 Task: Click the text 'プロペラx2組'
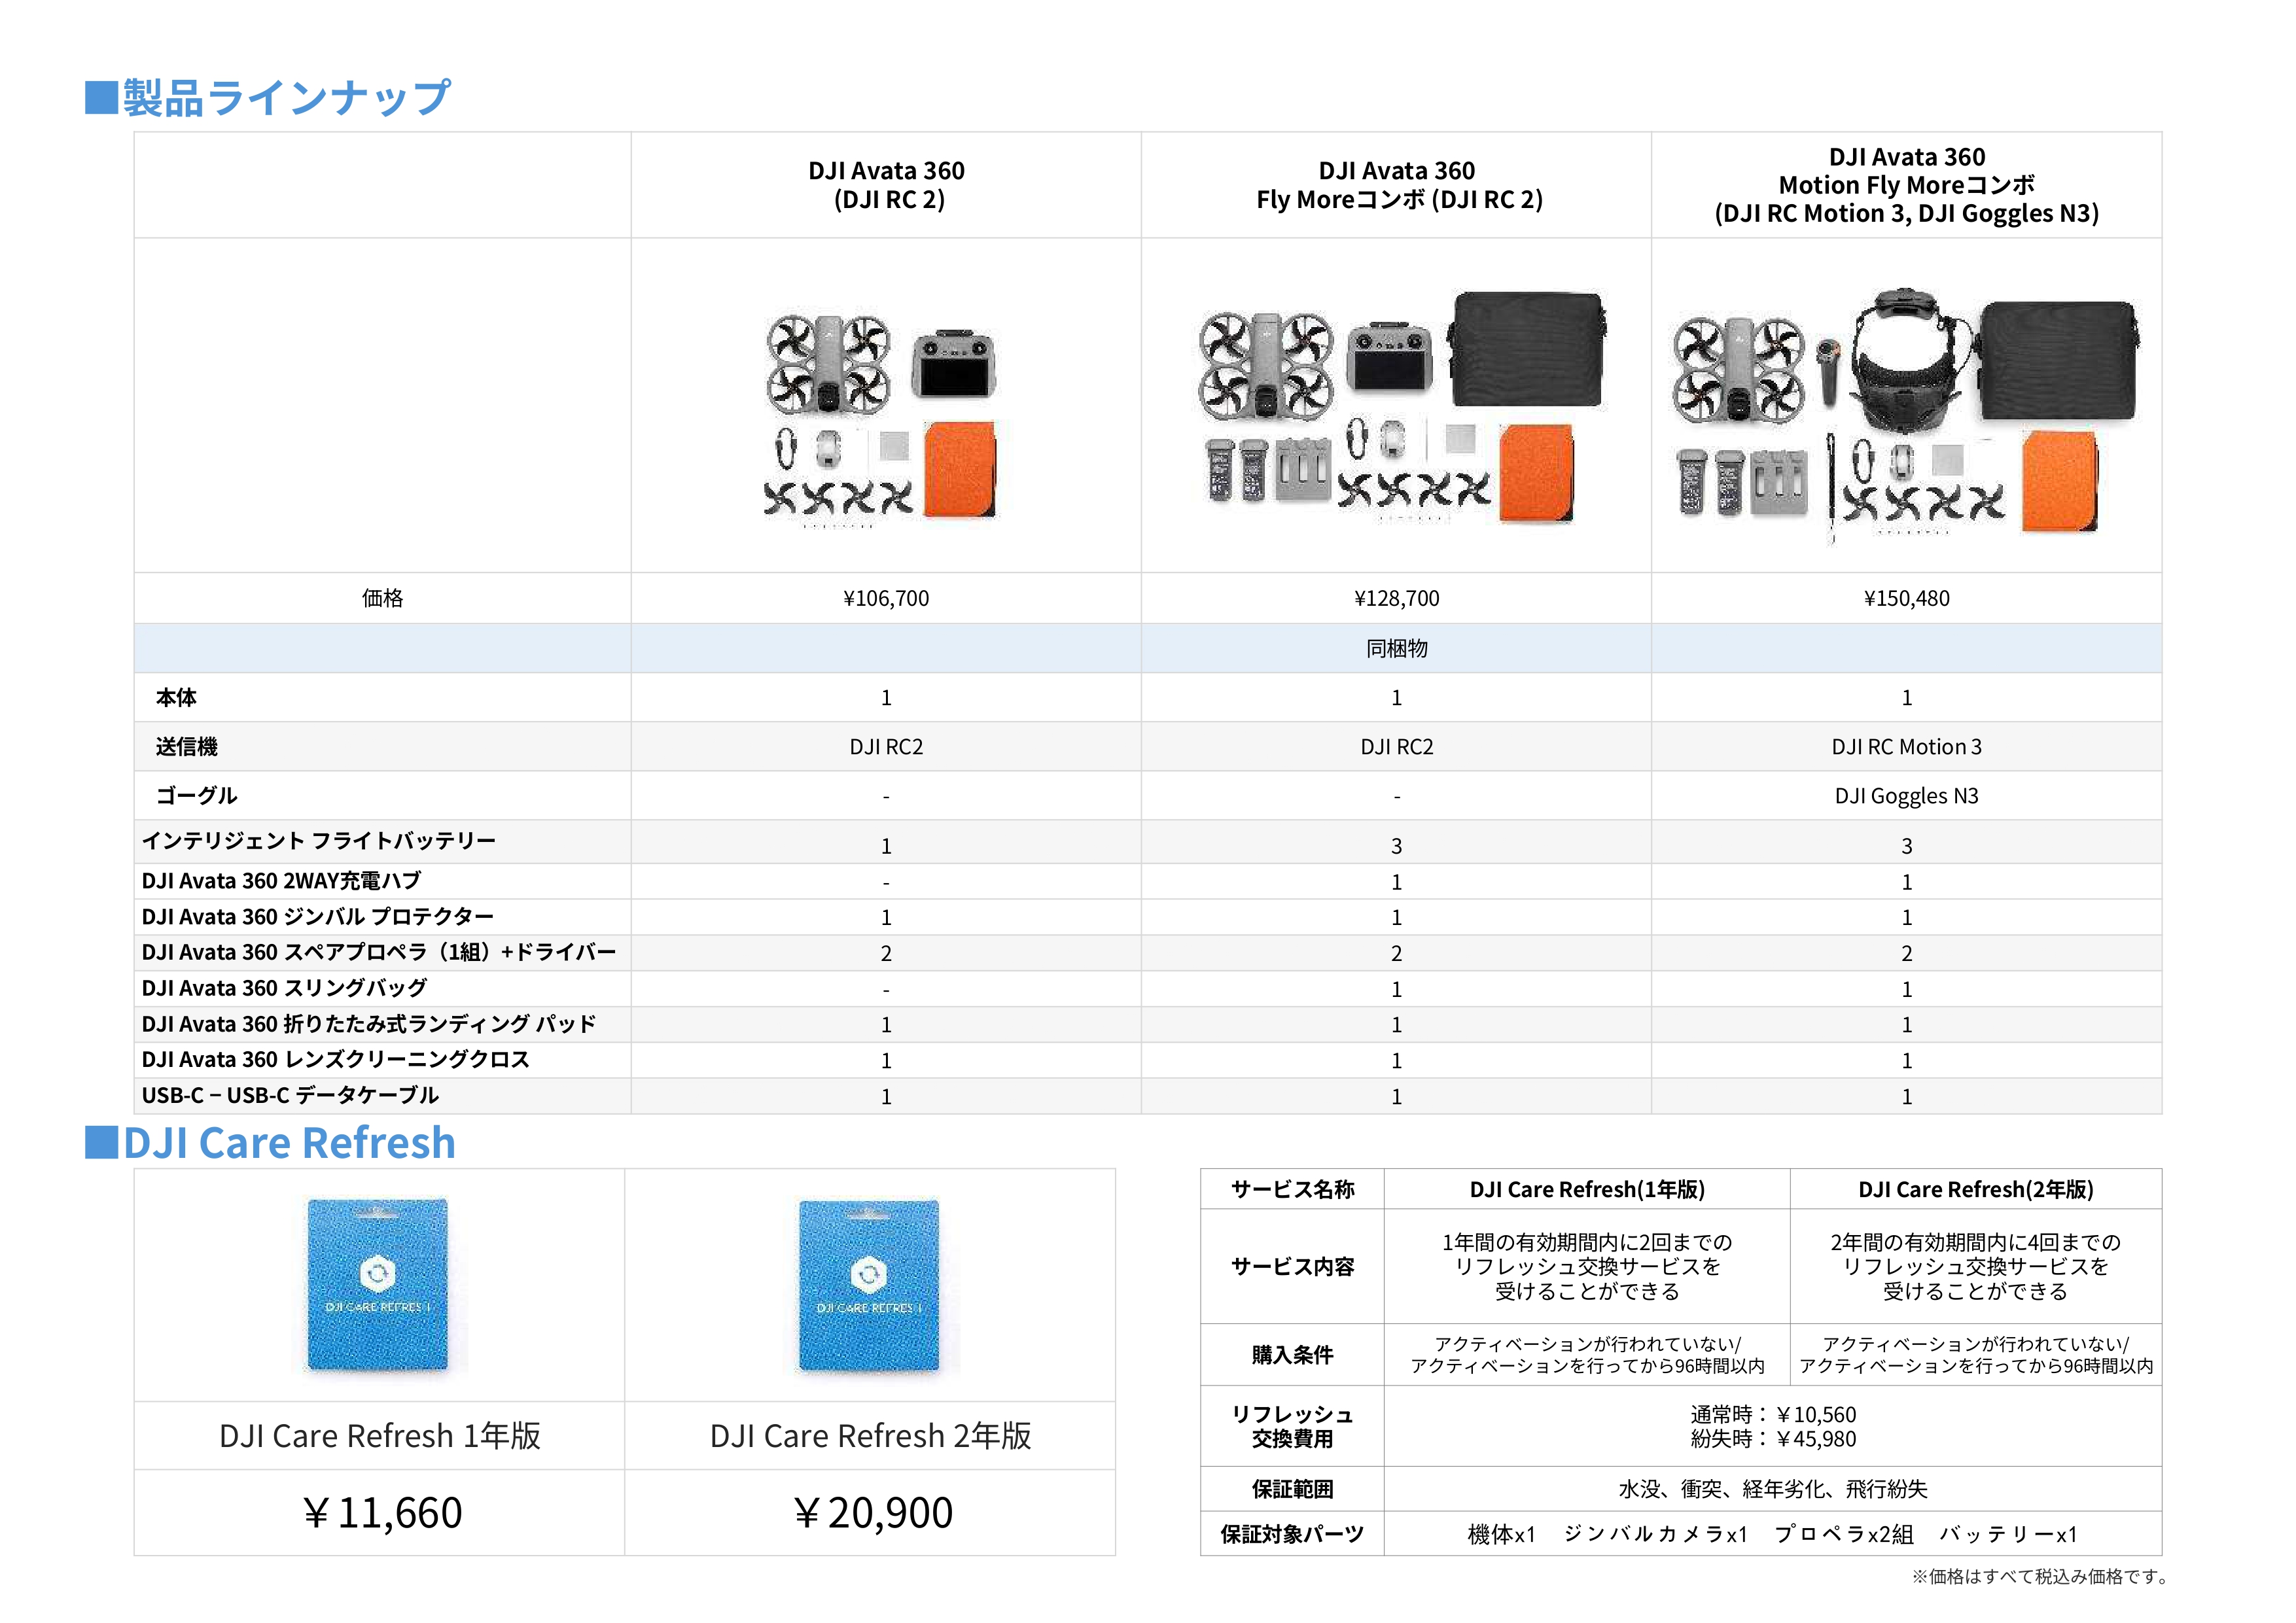tap(1844, 1534)
